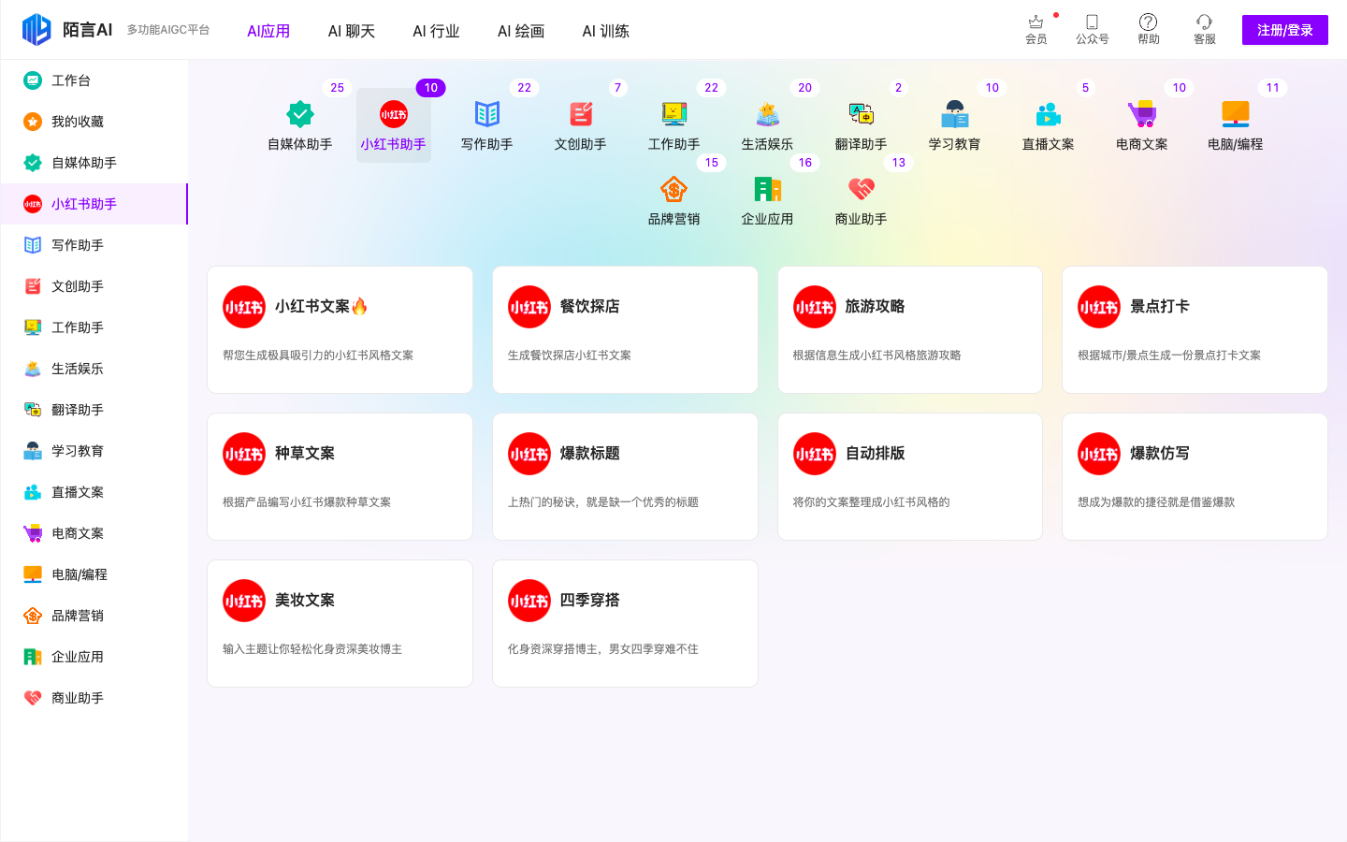Click the 小红书 logo on 四季穿搭 card
Image resolution: width=1347 pixels, height=842 pixels.
(x=529, y=601)
